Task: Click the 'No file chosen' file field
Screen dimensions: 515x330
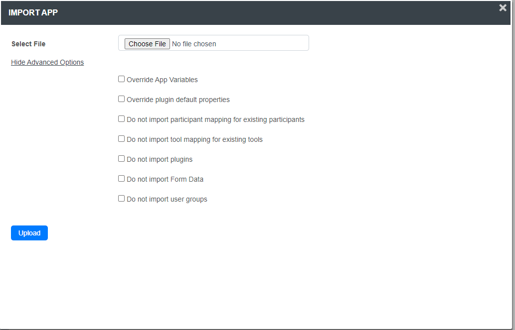Action: click(x=194, y=44)
